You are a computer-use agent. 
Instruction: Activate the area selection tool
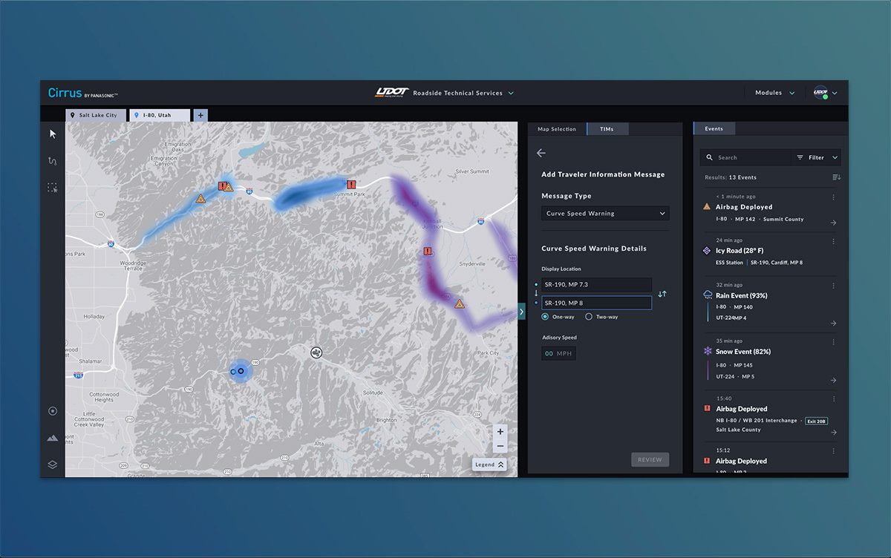(x=53, y=188)
